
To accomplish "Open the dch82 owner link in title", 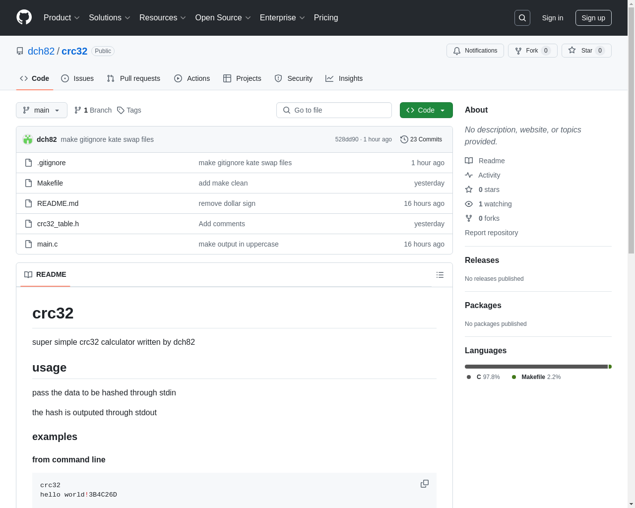I will point(41,51).
